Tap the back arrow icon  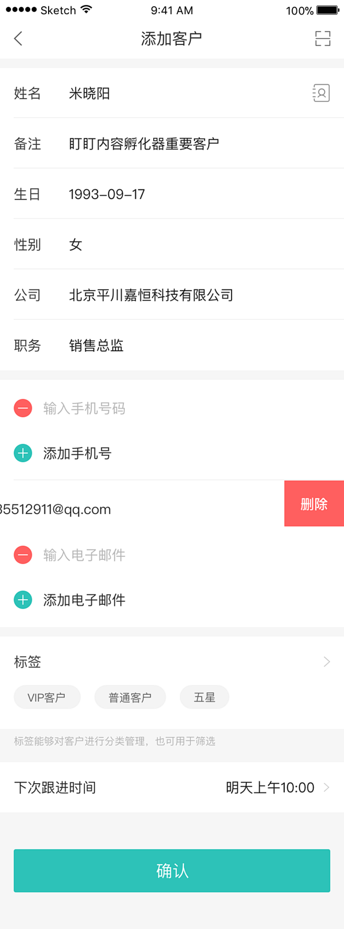pos(18,38)
